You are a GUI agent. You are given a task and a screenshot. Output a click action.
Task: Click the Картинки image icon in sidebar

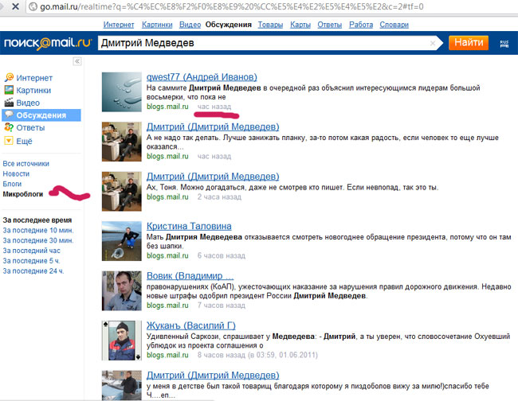point(9,91)
